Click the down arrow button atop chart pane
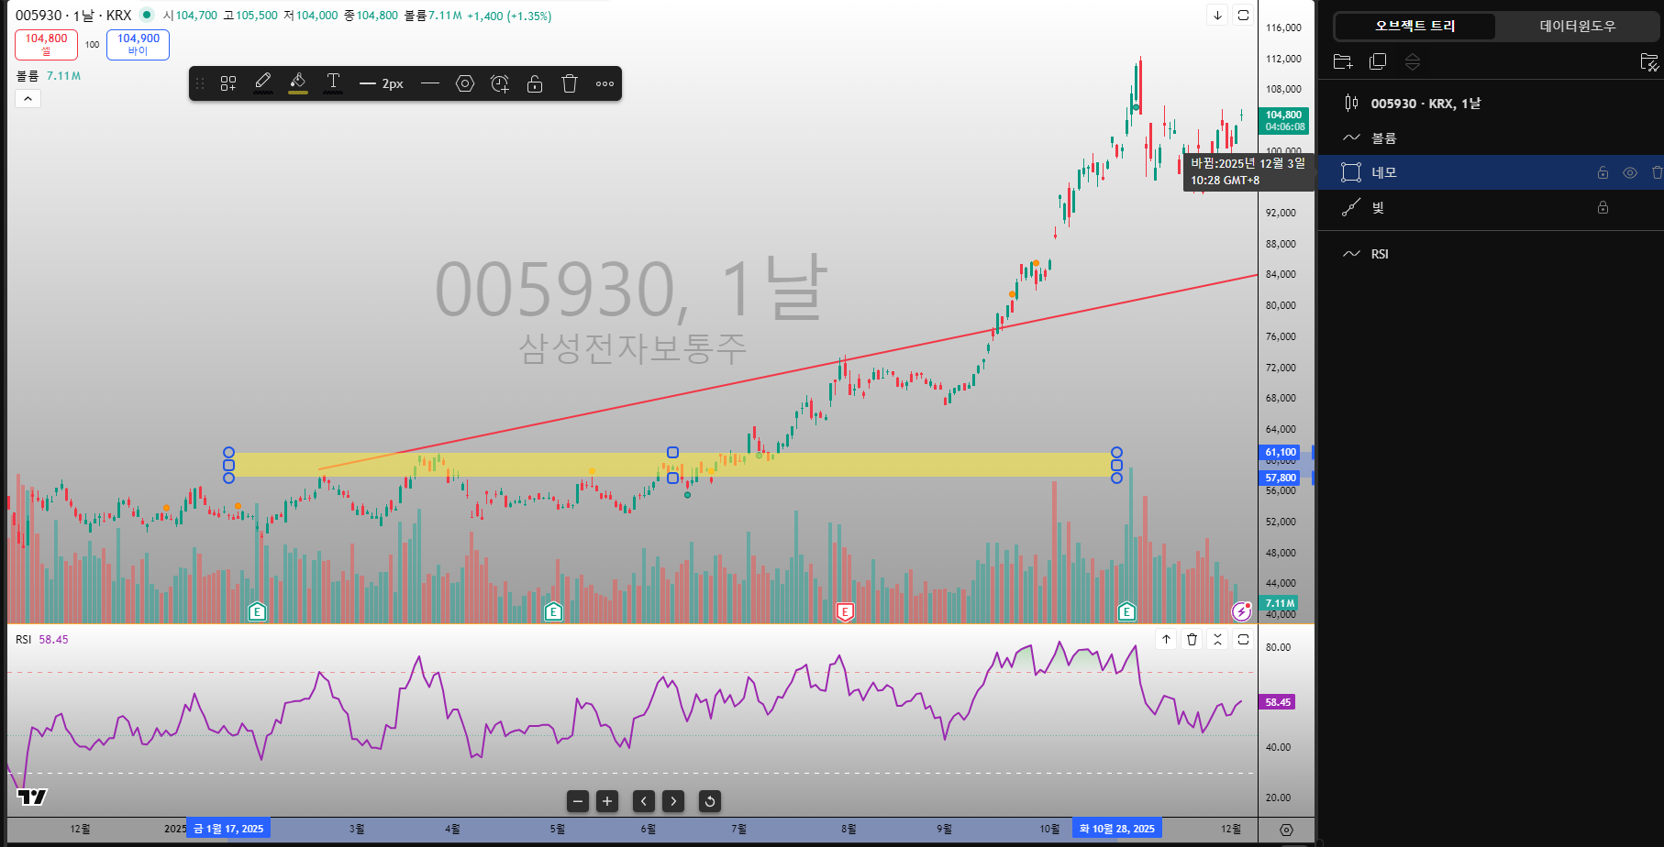1664x847 pixels. (1217, 15)
